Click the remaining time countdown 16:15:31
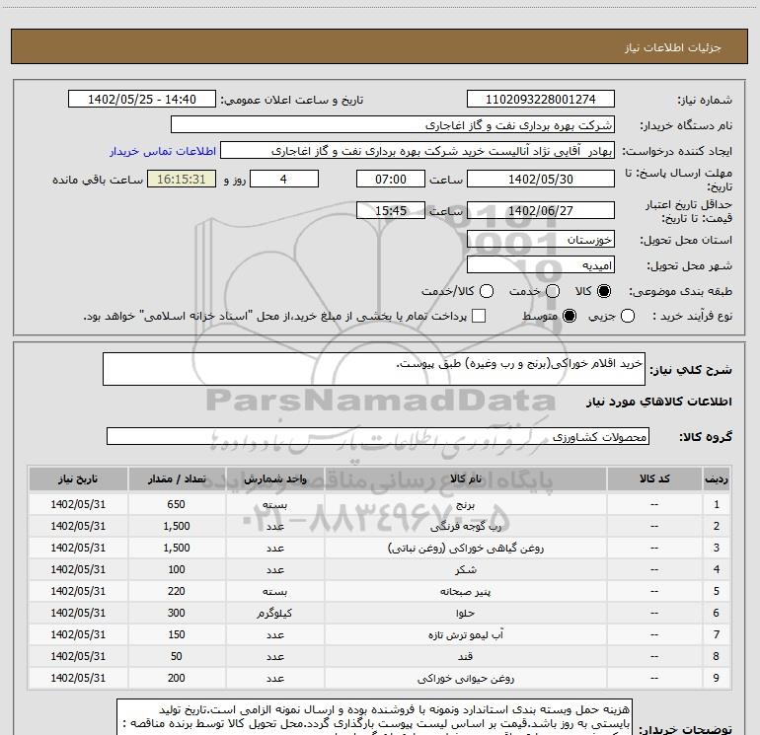The width and height of the screenshot is (760, 735). point(182,179)
